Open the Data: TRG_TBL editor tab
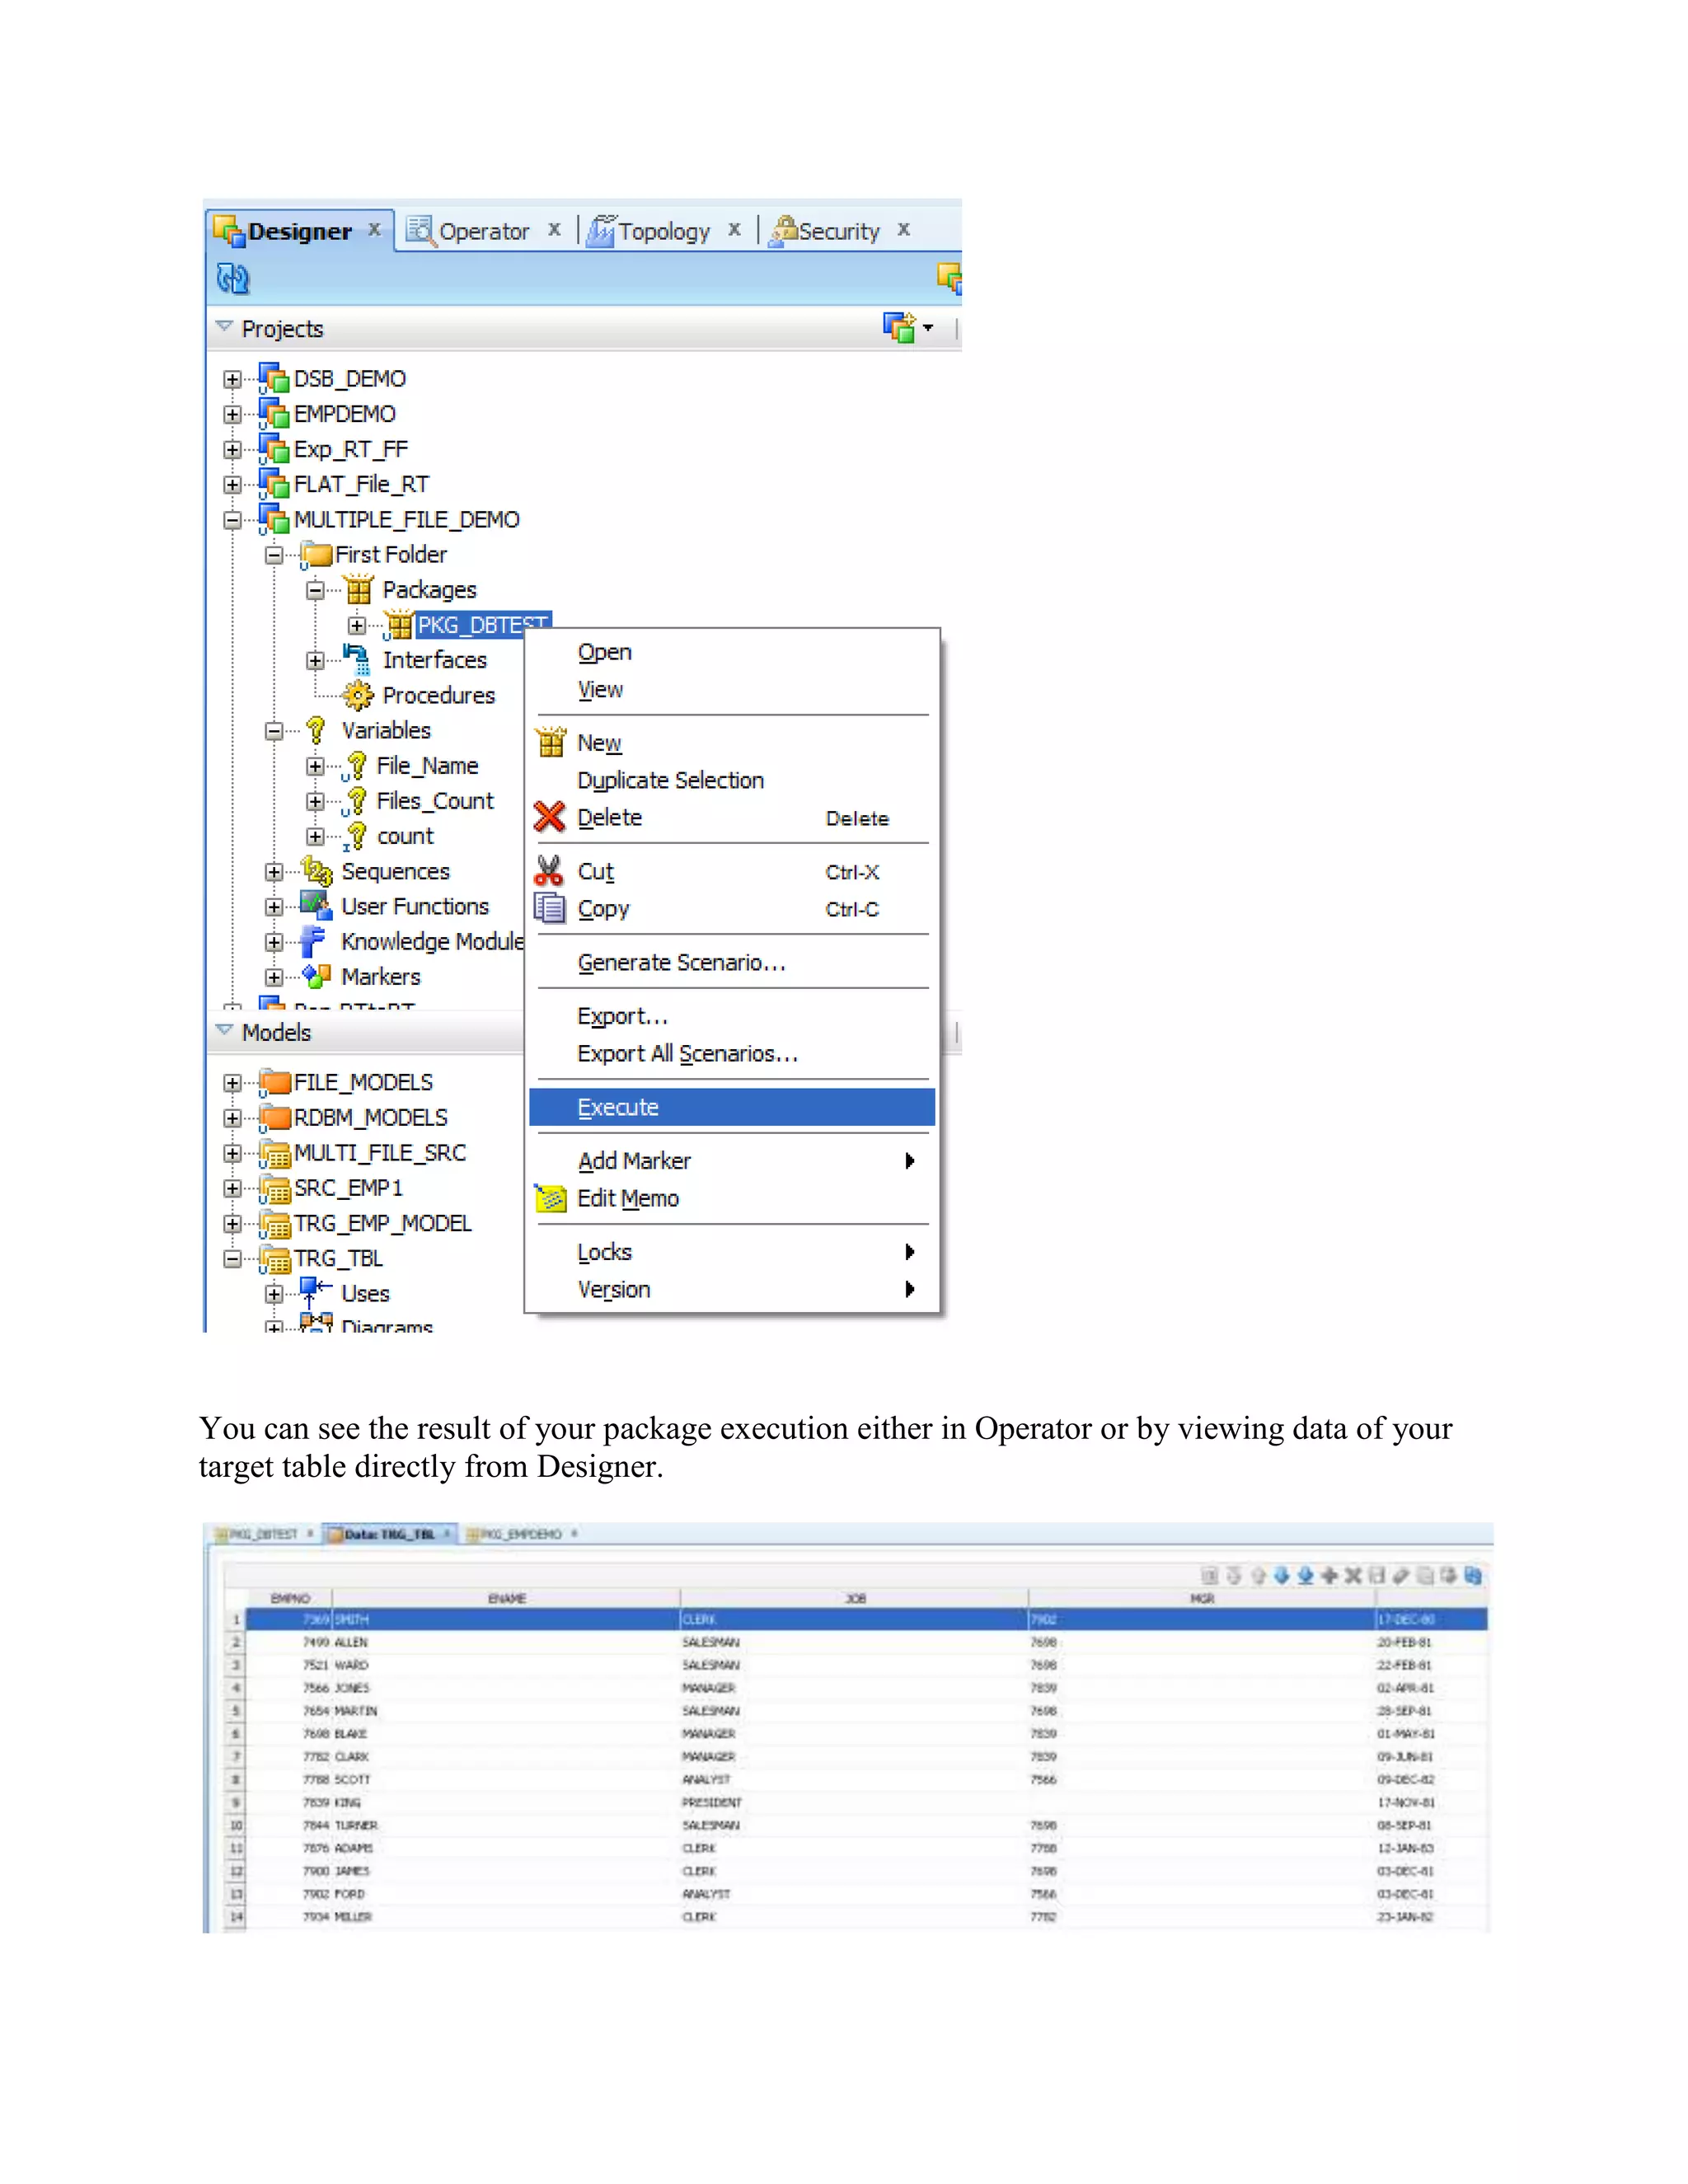Image resolution: width=1688 pixels, height=2184 pixels. pyautogui.click(x=388, y=1534)
